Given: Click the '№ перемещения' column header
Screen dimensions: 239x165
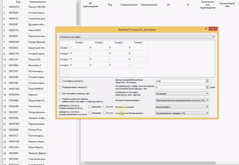Looking at the screenshot, I should click(x=90, y=5).
